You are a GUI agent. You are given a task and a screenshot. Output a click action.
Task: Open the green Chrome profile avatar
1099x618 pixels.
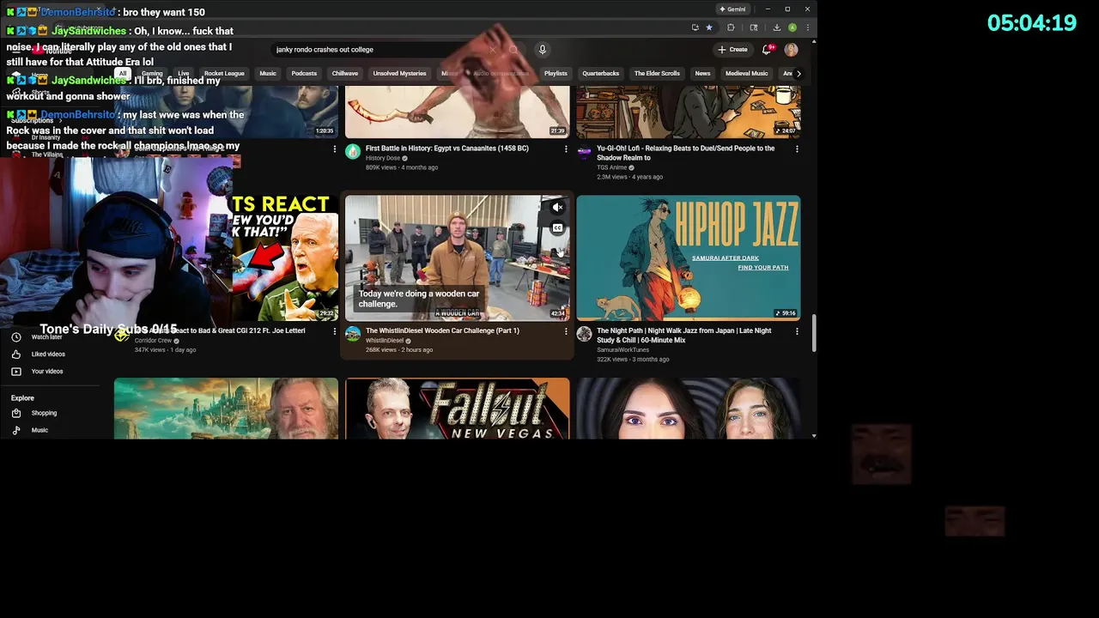(792, 27)
